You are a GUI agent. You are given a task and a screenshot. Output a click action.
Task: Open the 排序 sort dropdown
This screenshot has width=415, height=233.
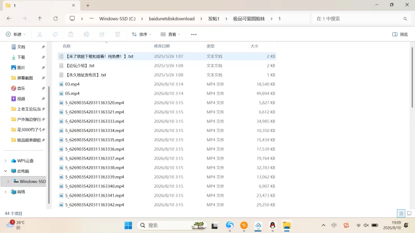tap(141, 34)
